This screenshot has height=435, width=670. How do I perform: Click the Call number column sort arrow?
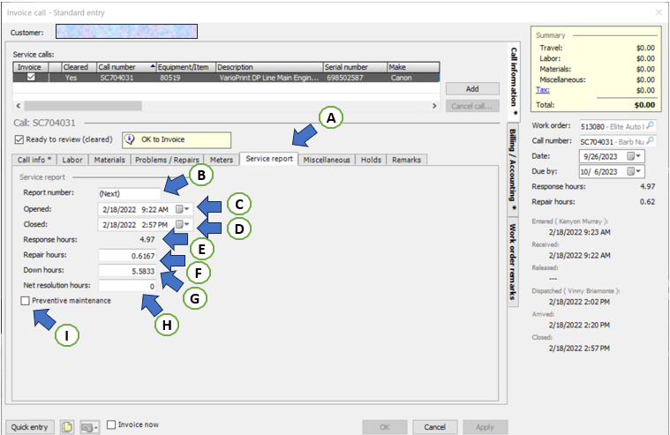tap(153, 66)
